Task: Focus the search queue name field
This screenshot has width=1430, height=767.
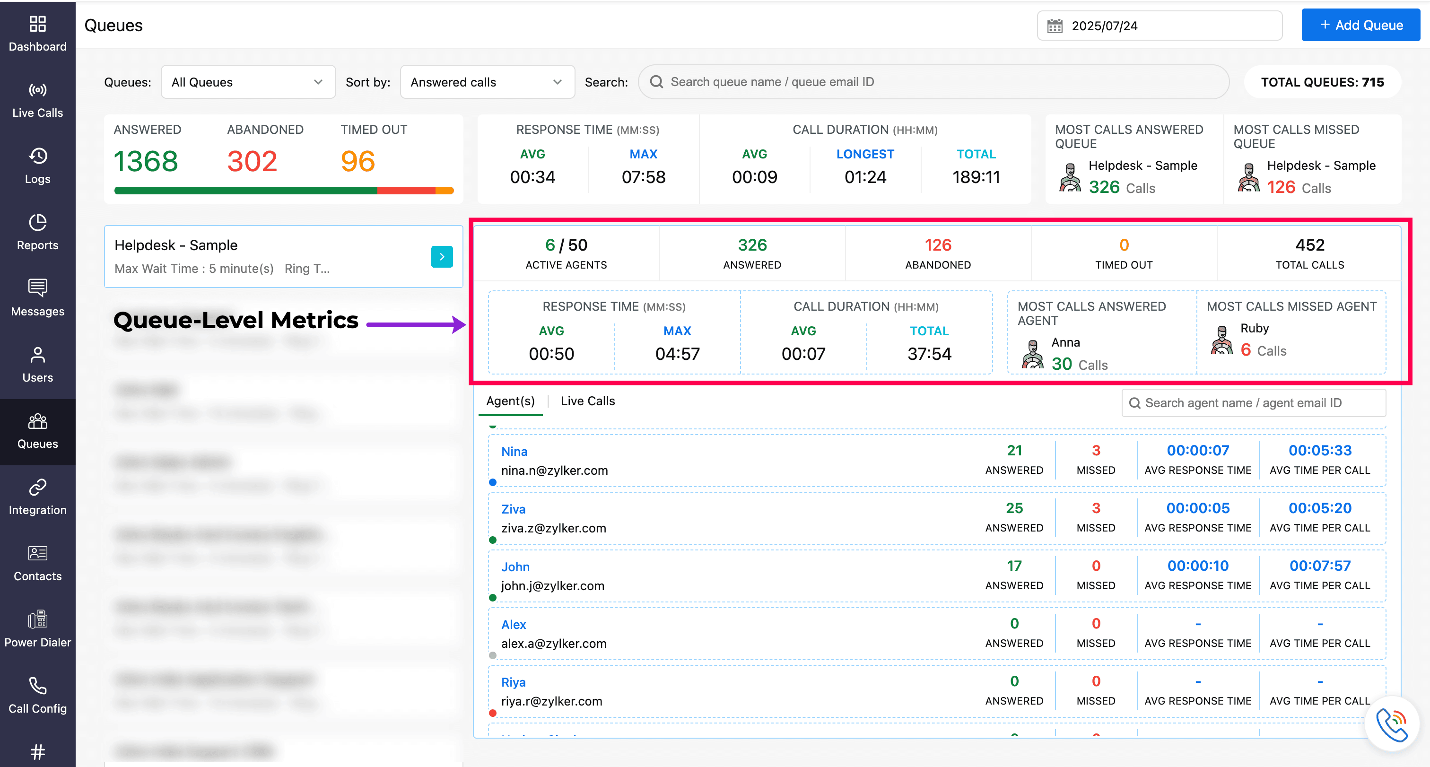Action: coord(938,82)
